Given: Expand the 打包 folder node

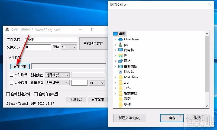Looking at the screenshot, I should click(x=115, y=88).
